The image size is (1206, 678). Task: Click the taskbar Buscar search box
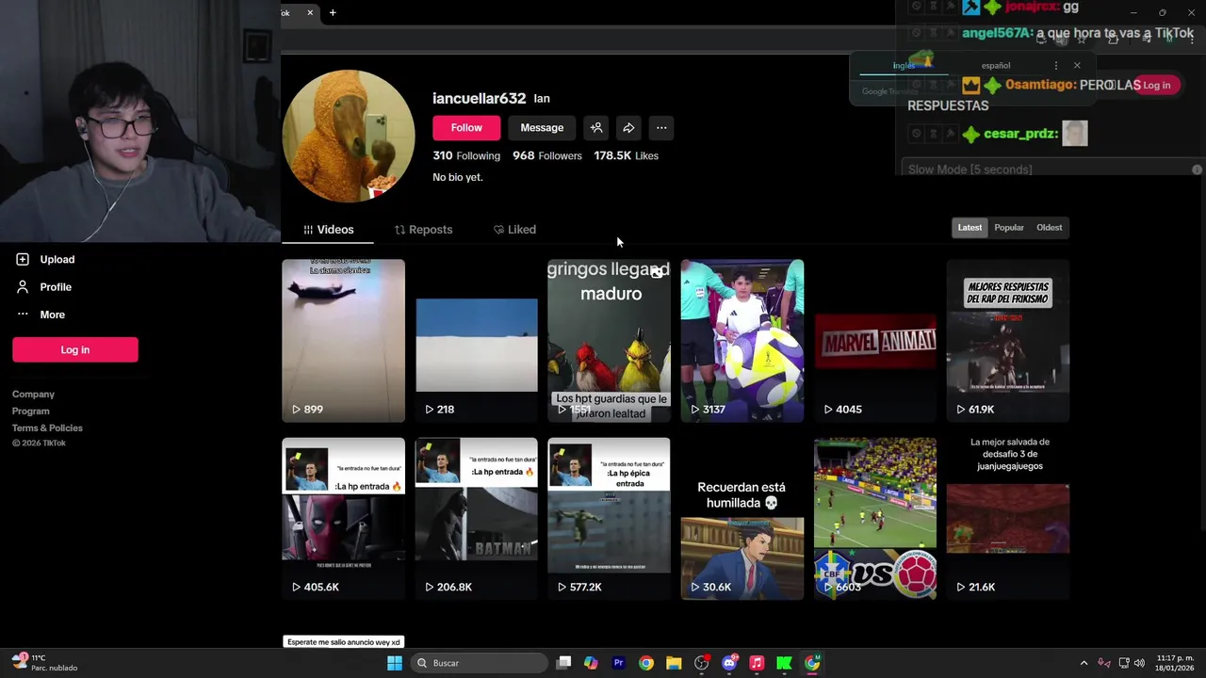480,663
